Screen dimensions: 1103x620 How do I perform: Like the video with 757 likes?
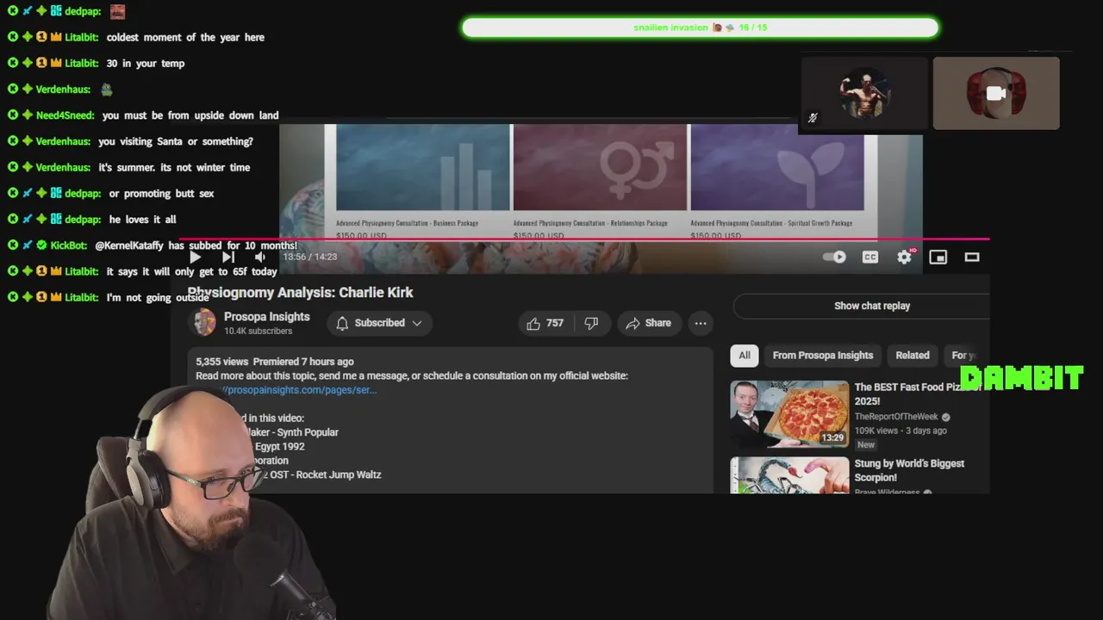click(545, 323)
